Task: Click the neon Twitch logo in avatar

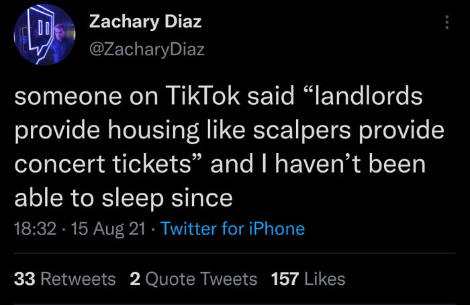Action: click(x=40, y=33)
